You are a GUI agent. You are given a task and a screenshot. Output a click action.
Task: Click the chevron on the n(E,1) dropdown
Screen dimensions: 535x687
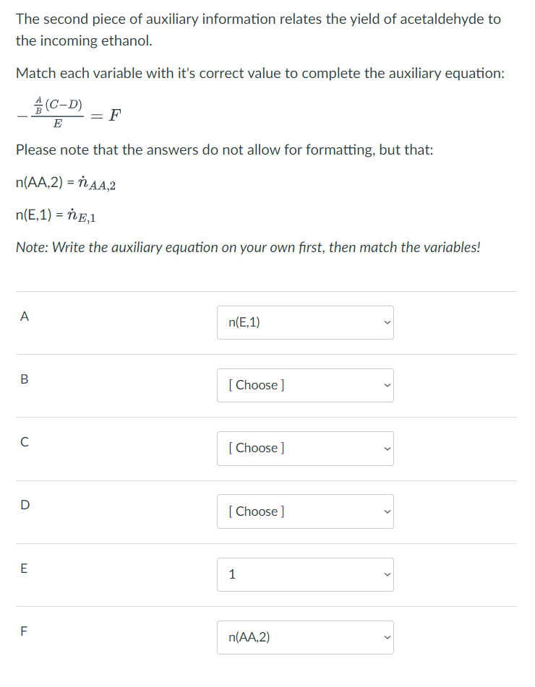click(386, 322)
